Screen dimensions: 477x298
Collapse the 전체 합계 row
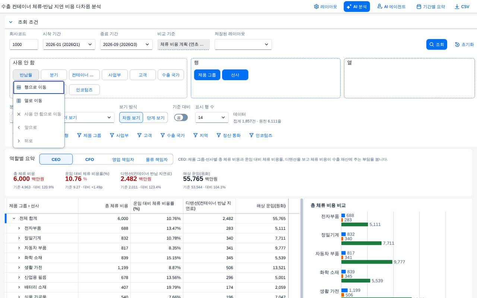click(x=14, y=218)
